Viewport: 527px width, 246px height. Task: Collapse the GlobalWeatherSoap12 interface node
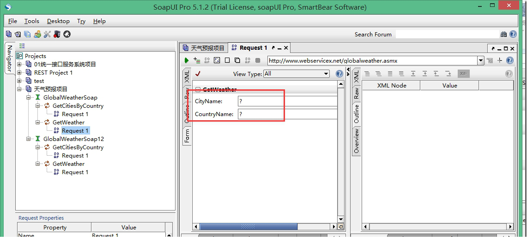pos(29,139)
